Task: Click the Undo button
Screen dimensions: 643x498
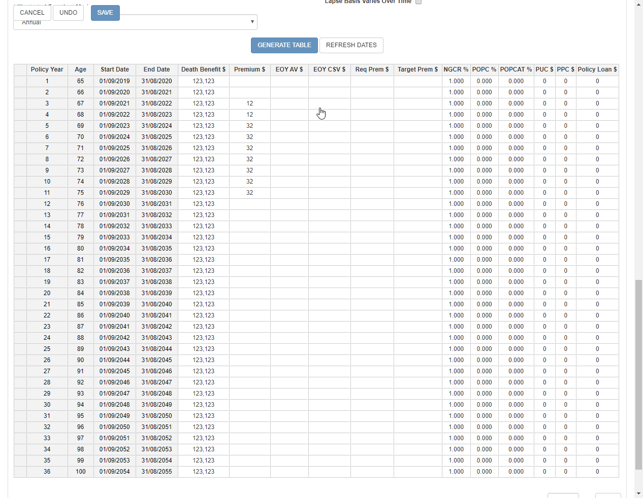Action: 68,13
